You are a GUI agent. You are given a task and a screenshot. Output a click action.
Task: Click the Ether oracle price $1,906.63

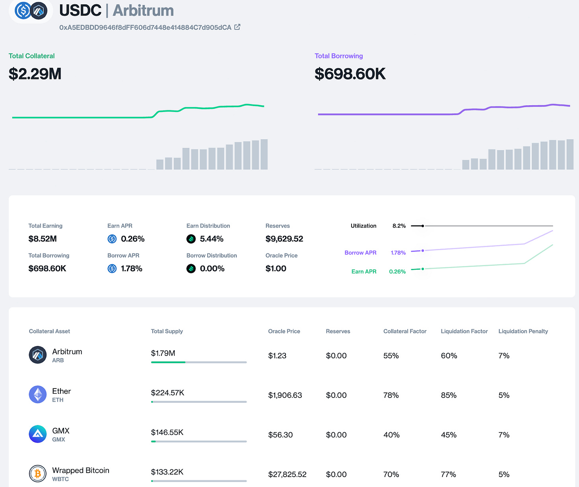[x=285, y=395]
